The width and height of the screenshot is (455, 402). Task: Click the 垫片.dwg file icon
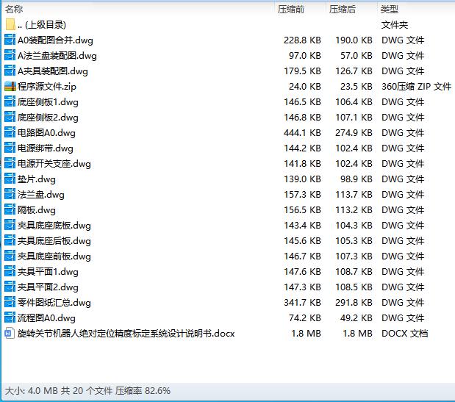click(x=10, y=179)
